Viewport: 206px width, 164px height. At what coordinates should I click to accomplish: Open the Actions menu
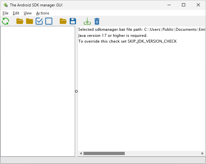pyautogui.click(x=43, y=13)
